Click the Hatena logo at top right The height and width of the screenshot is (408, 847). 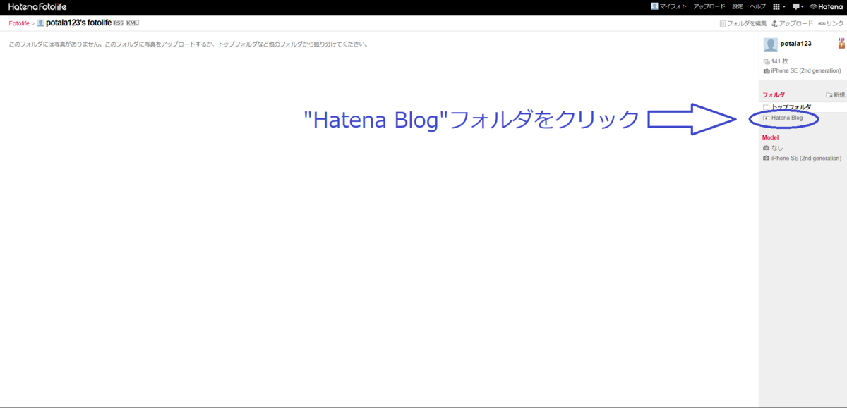826,6
